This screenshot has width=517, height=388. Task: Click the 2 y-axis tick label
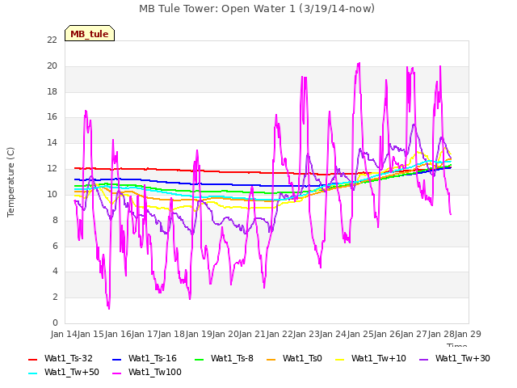pyautogui.click(x=55, y=297)
